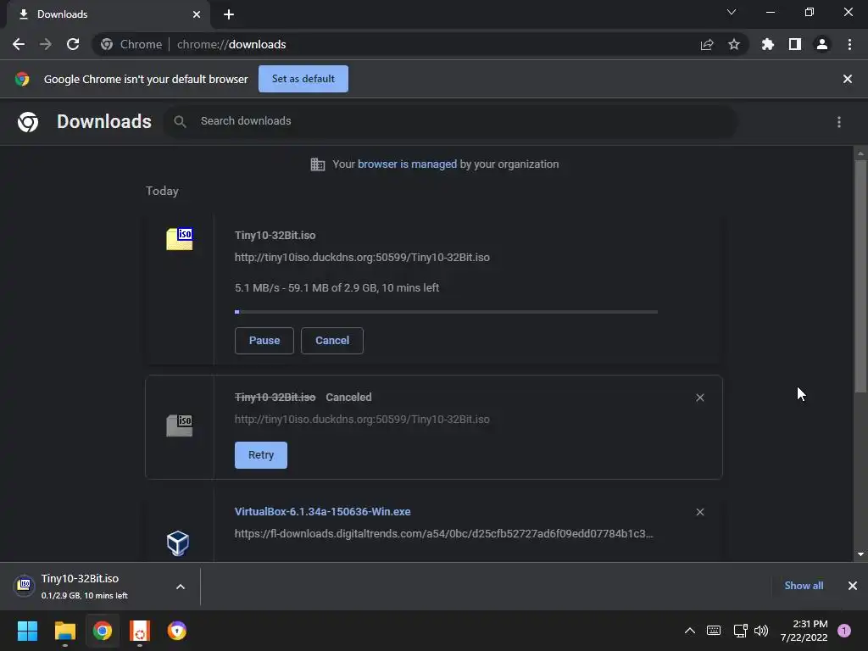Toggle the side panel icon
Viewport: 868px width, 651px height.
[795, 44]
